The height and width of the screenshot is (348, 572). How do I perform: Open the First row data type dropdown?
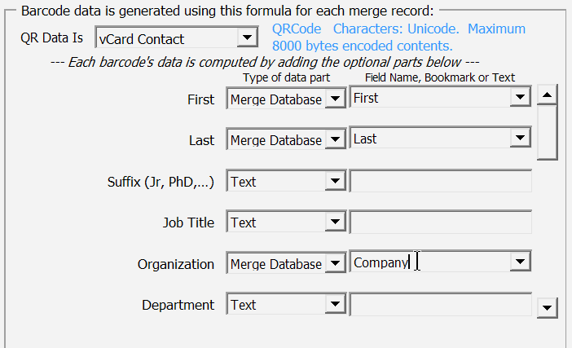click(x=334, y=99)
